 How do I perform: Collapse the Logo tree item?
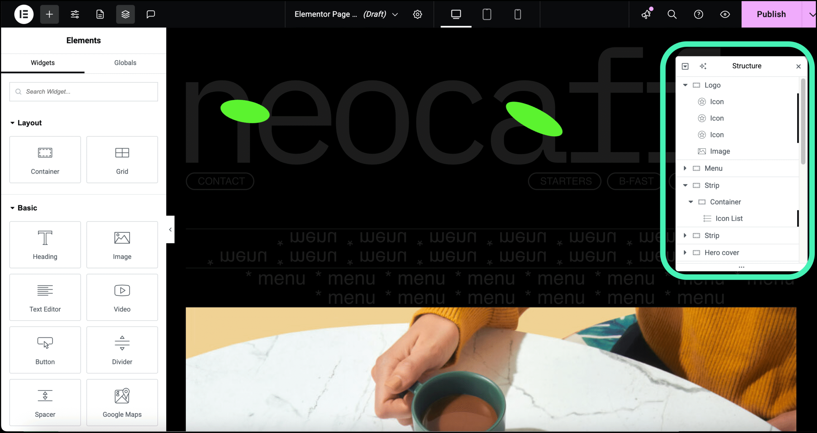(x=685, y=85)
